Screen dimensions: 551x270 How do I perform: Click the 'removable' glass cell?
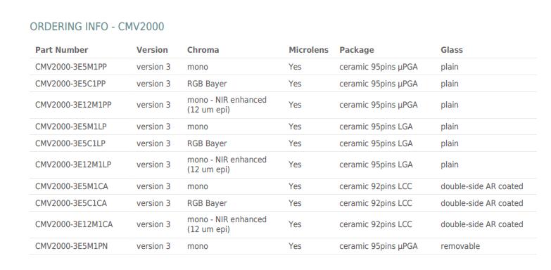[x=460, y=246]
